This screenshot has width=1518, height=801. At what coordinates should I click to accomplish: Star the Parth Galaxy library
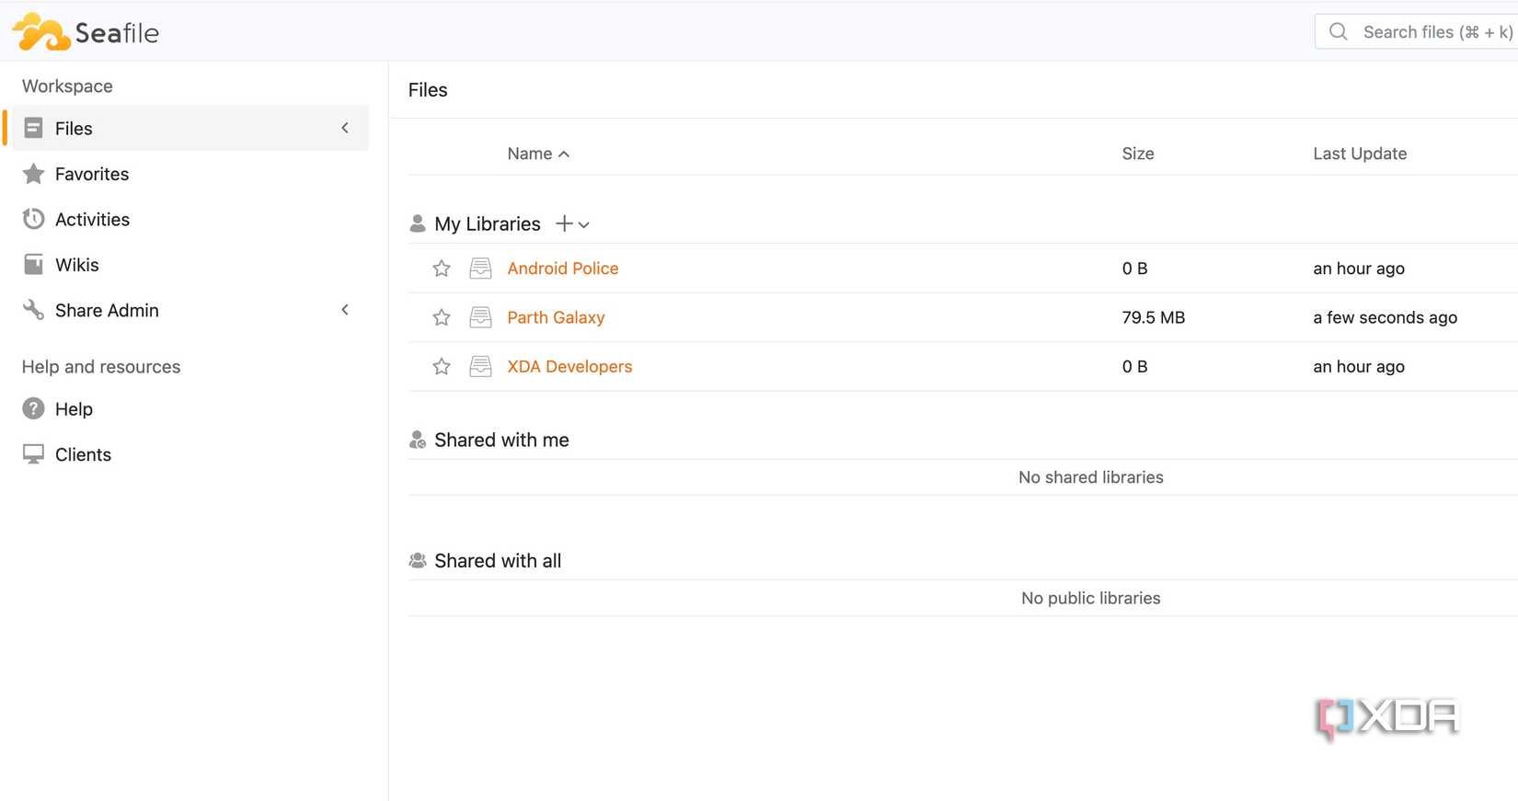(x=442, y=317)
